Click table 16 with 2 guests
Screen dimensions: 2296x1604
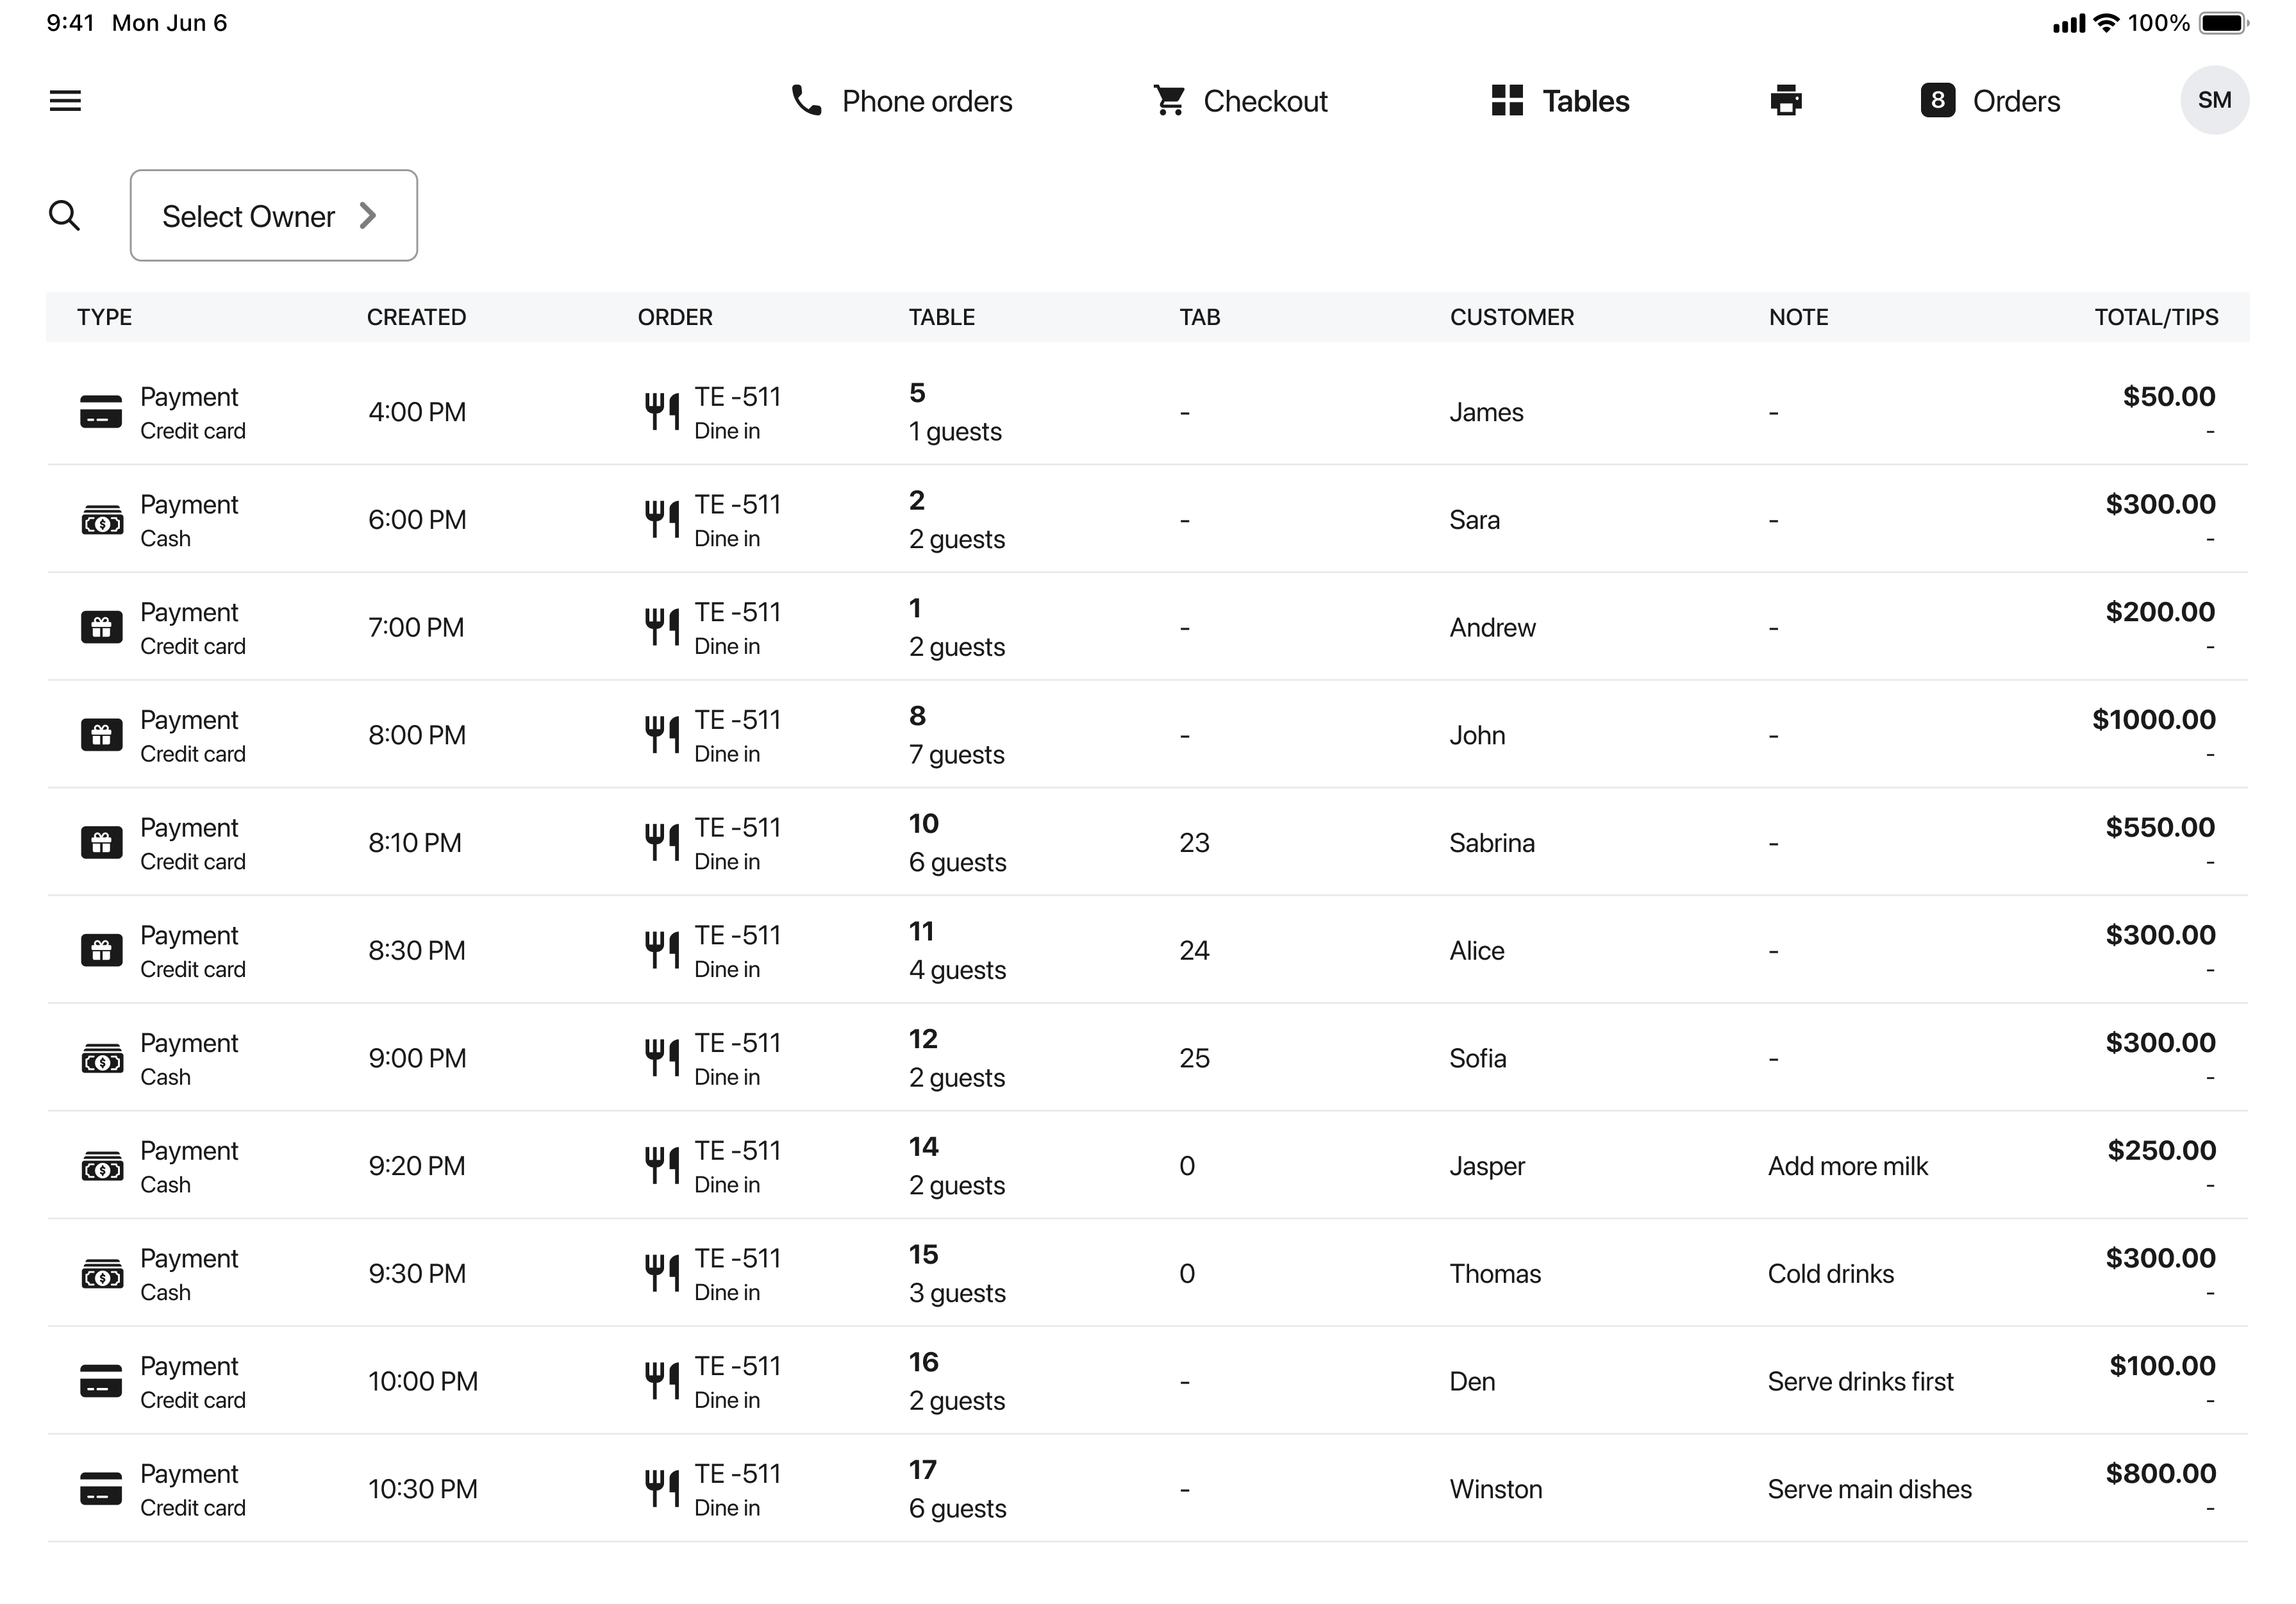(956, 1381)
